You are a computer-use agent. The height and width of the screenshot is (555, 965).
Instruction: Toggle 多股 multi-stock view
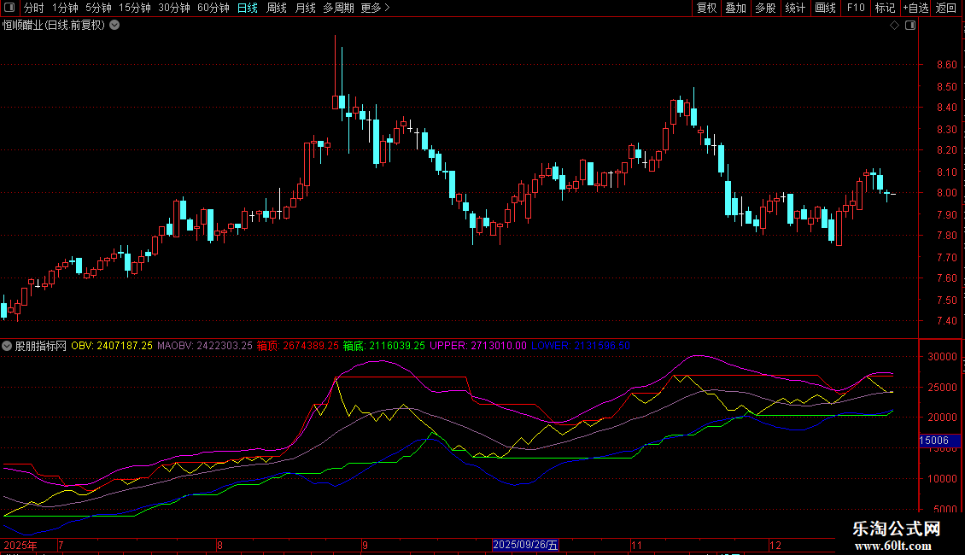coord(765,8)
